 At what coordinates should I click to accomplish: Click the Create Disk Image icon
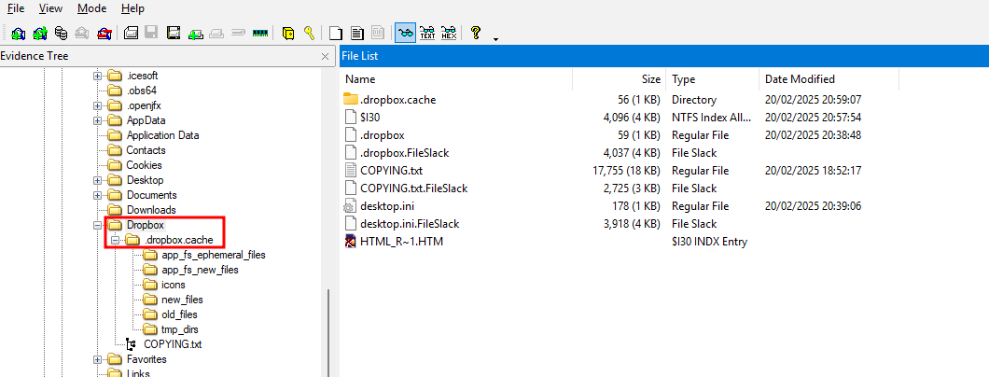(132, 33)
